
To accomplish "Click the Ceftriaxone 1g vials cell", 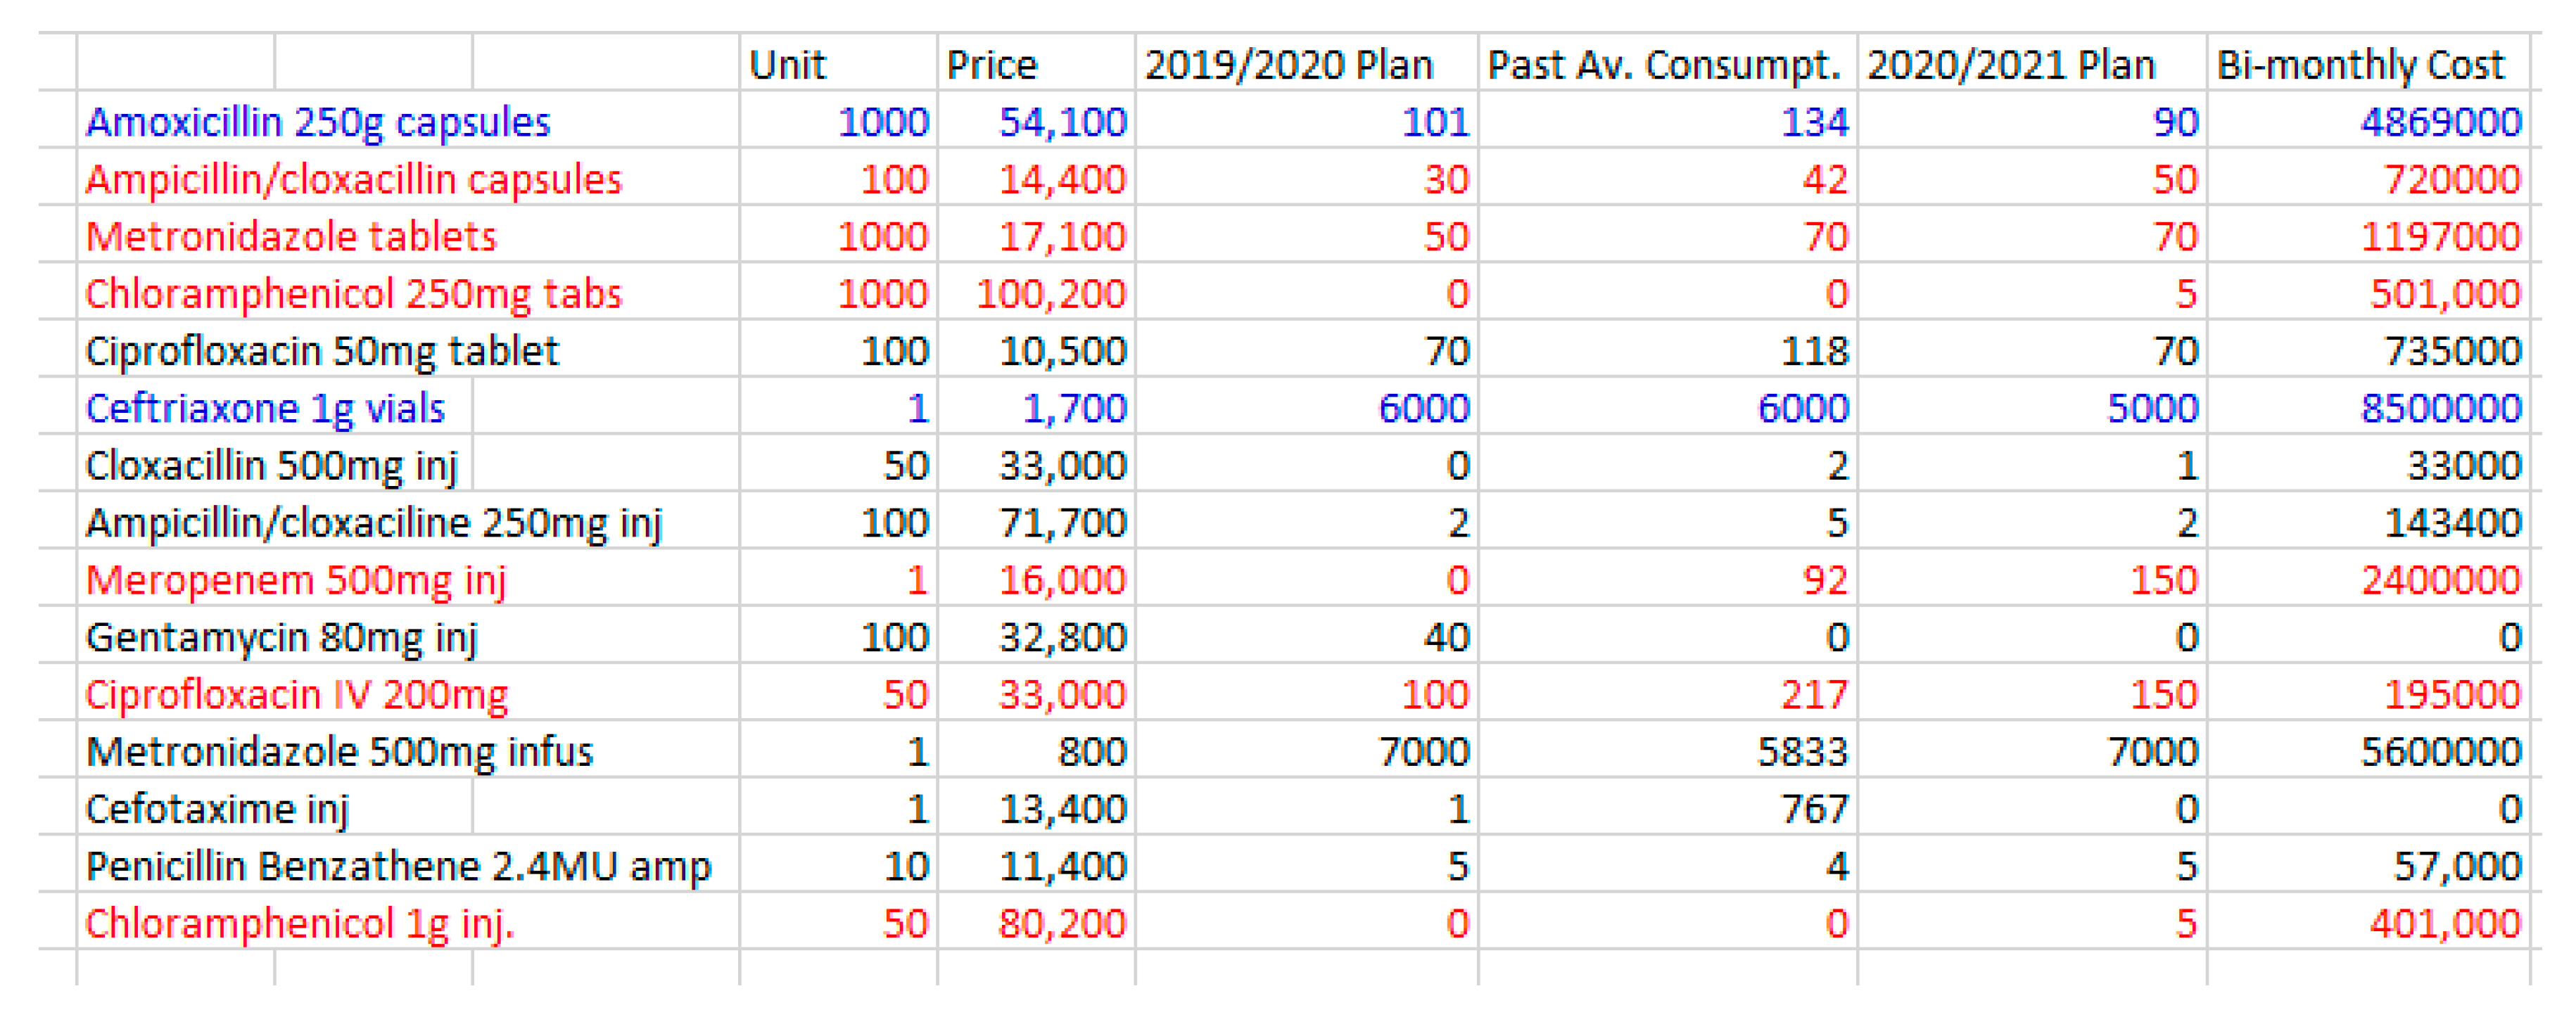I will coord(265,408).
